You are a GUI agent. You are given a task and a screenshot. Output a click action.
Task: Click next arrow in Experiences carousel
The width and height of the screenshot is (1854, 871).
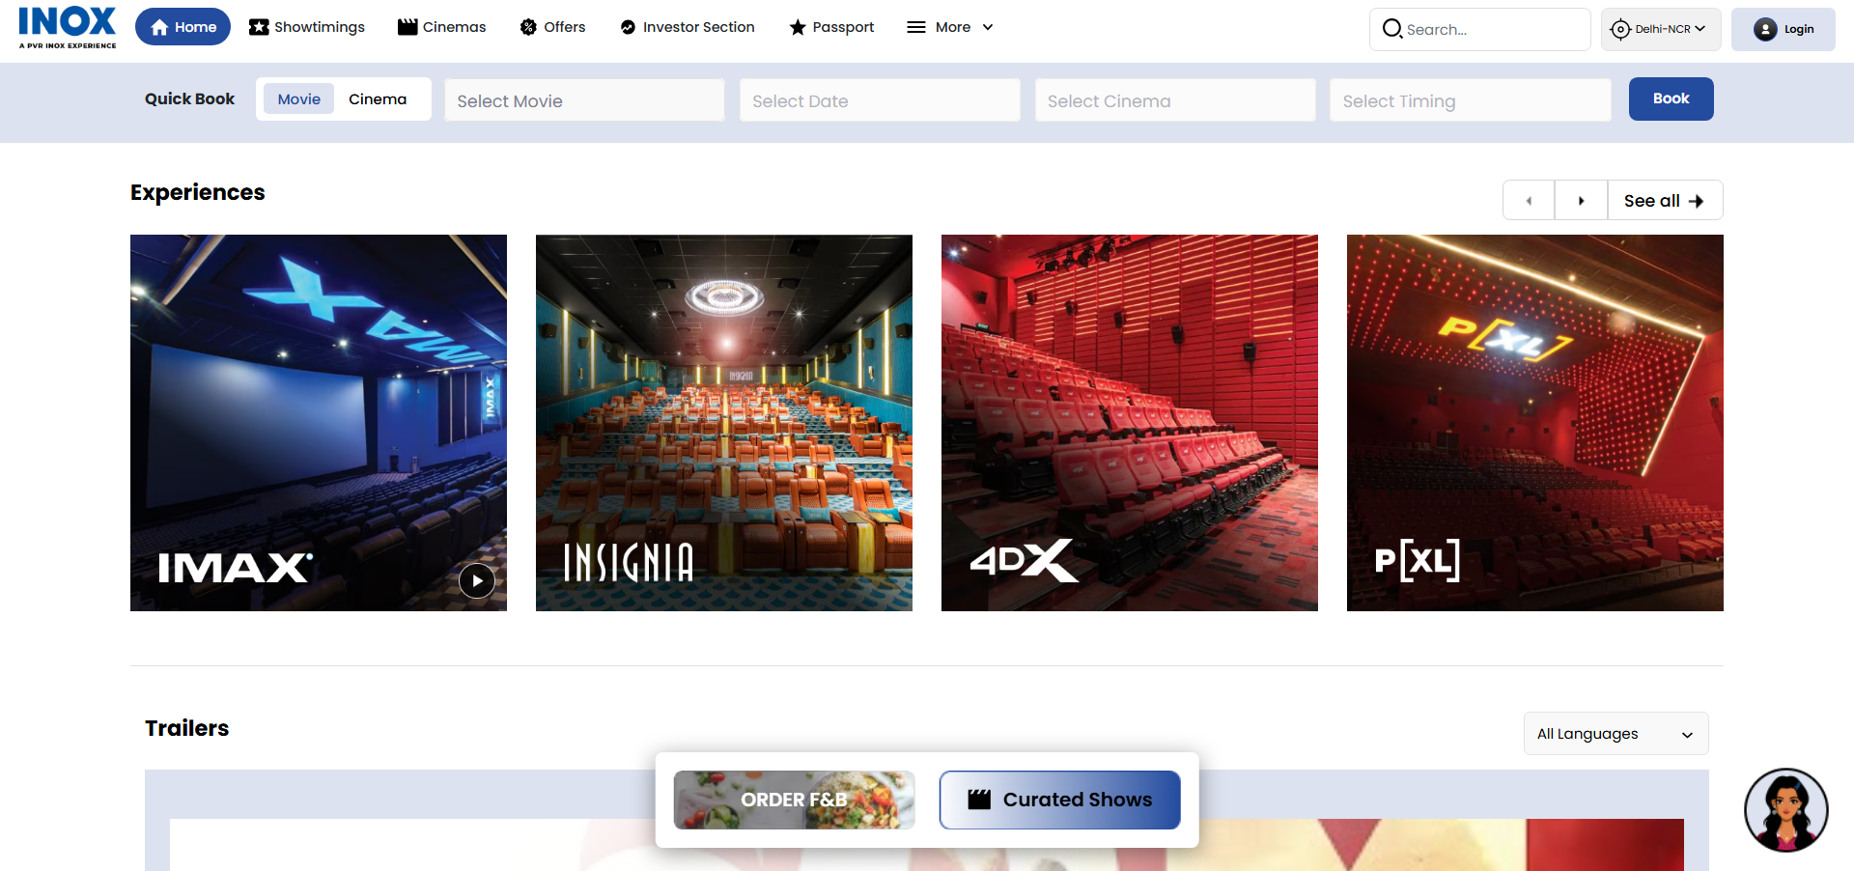1581,201
